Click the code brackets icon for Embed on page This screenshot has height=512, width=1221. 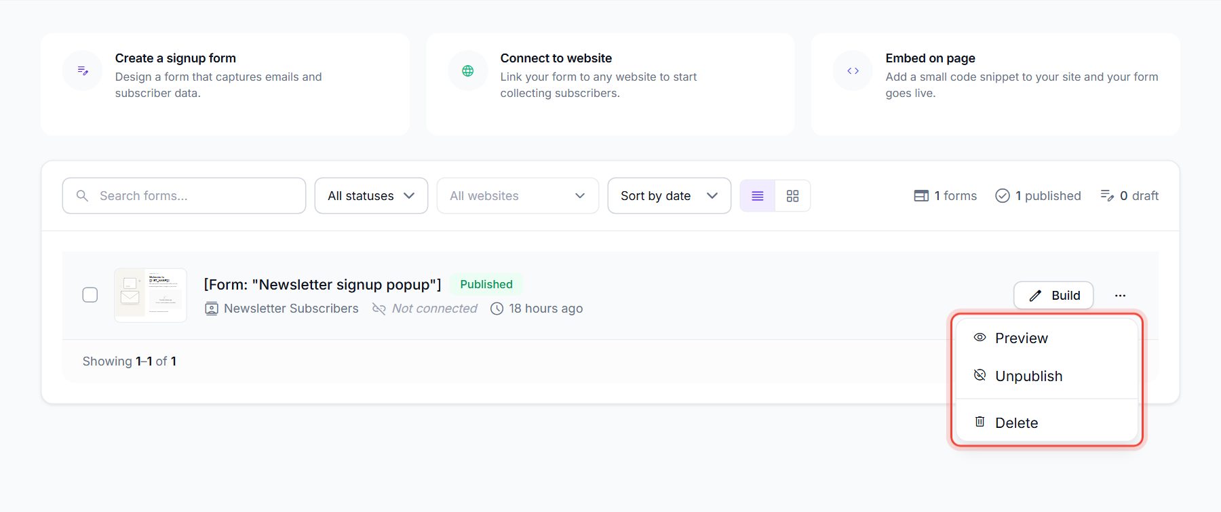click(x=853, y=71)
